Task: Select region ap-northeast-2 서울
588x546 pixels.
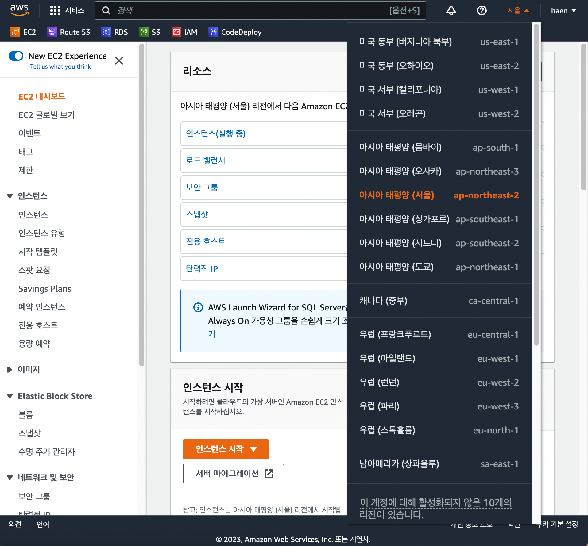Action: click(x=439, y=195)
